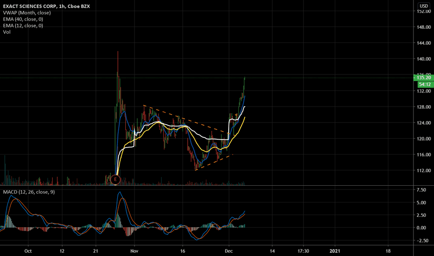Click the 148.00 price axis label
Viewport: 434px width, 256px height.
[x=424, y=27]
